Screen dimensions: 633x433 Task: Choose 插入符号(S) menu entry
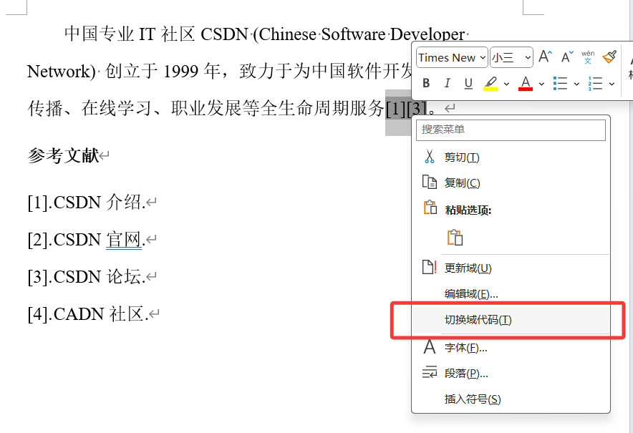(511, 399)
